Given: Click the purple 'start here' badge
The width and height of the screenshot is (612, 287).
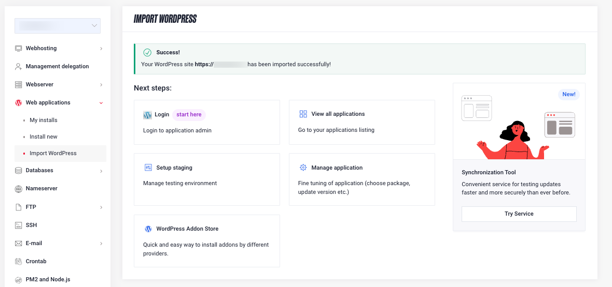Looking at the screenshot, I should [x=189, y=115].
